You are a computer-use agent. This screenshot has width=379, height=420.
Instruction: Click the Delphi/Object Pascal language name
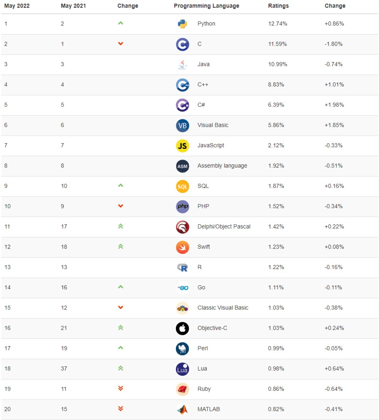point(224,227)
